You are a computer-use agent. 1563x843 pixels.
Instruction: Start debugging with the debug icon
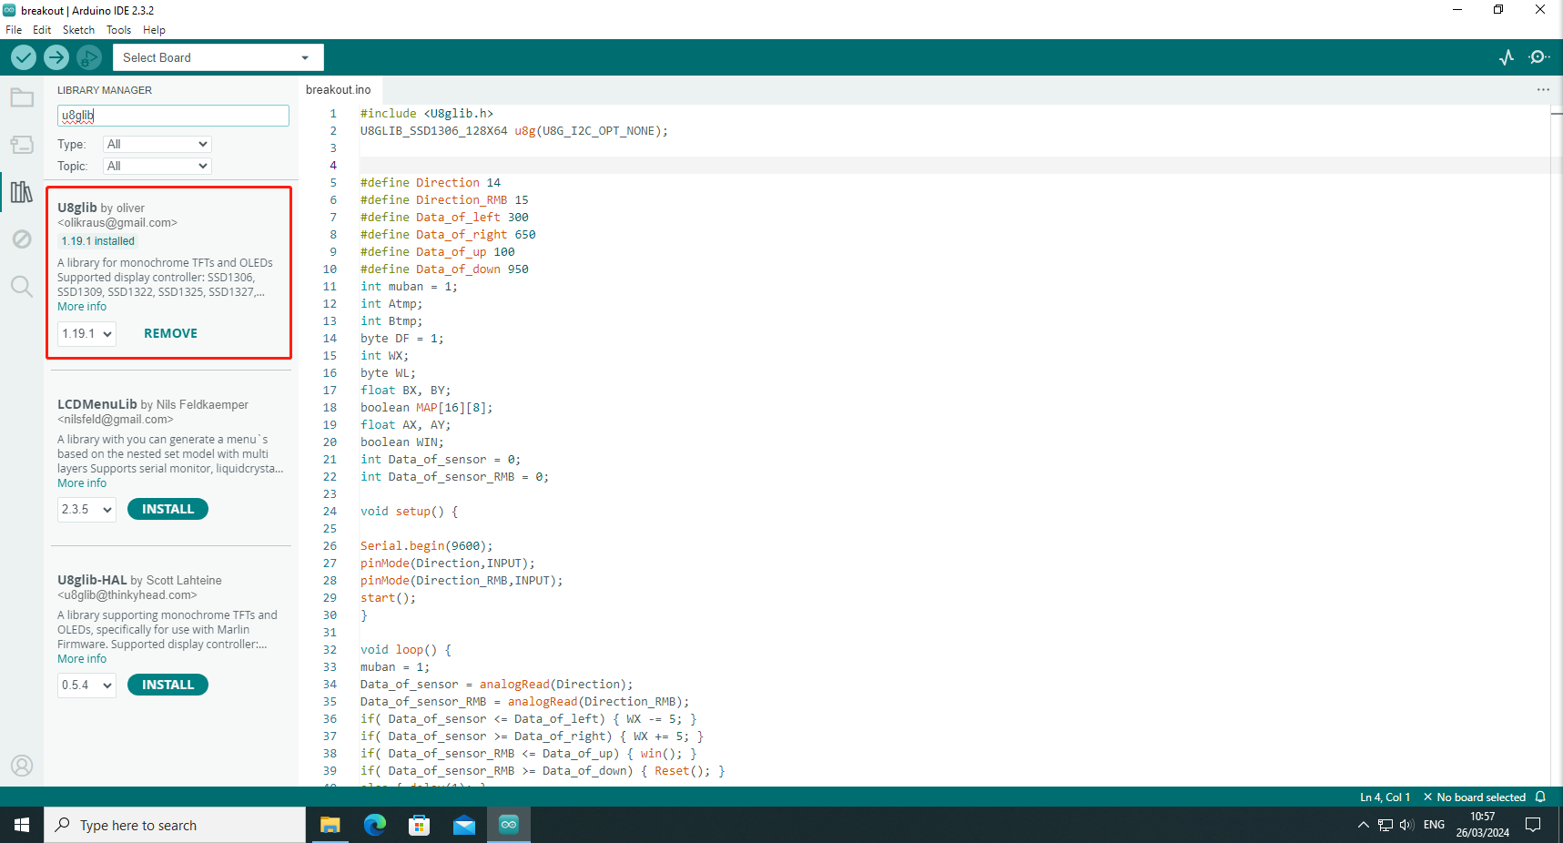[89, 57]
